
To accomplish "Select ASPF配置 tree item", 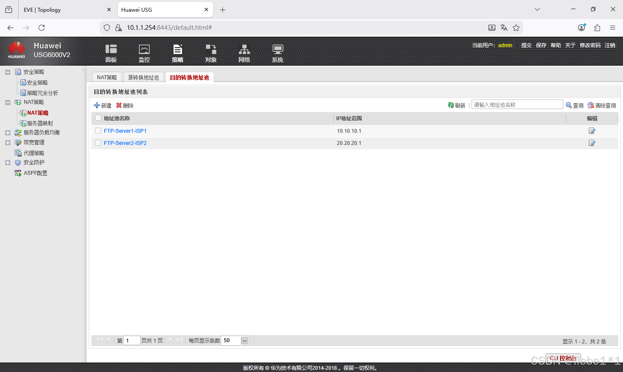I will 31,173.
